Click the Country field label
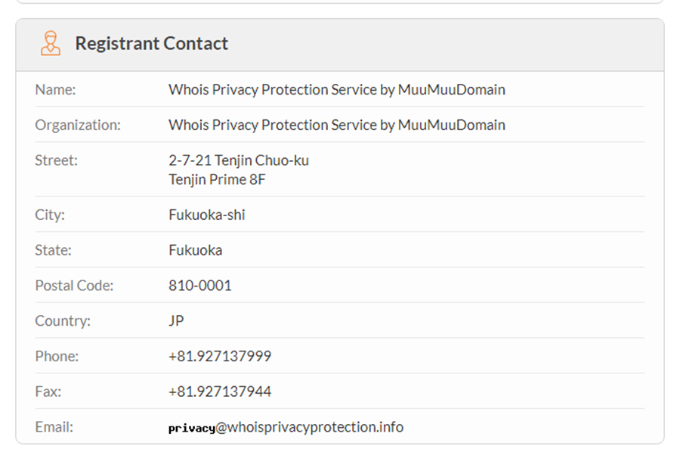The width and height of the screenshot is (680, 452). [63, 321]
